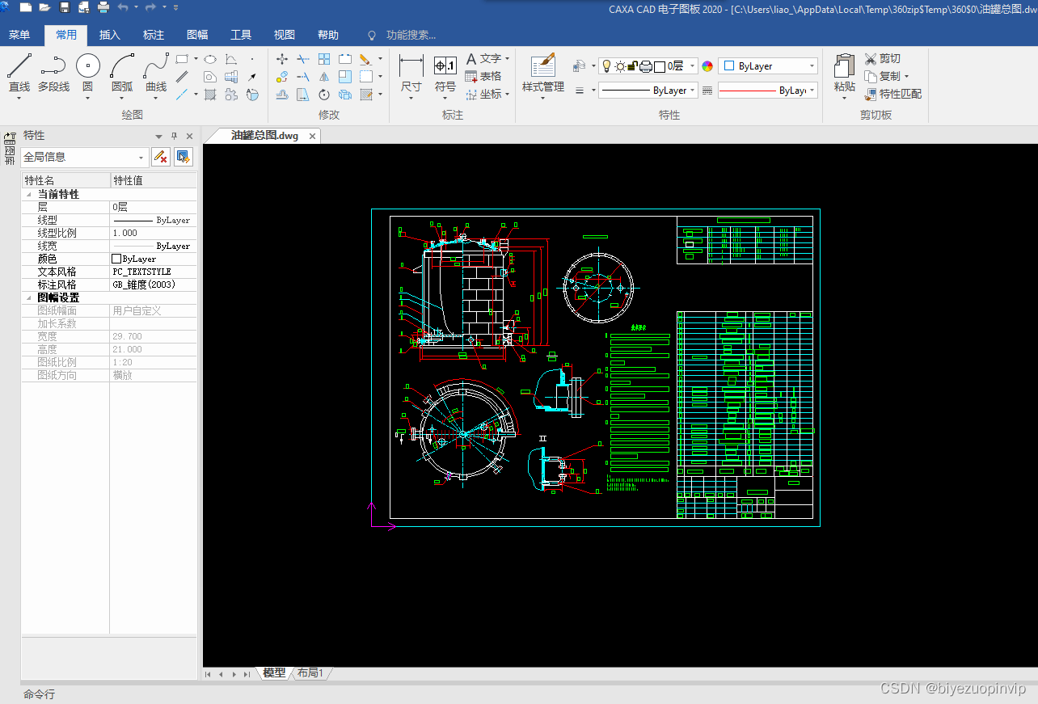The width and height of the screenshot is (1038, 704).
Task: Select the 直线 (line) drawing tool
Action: pos(19,73)
